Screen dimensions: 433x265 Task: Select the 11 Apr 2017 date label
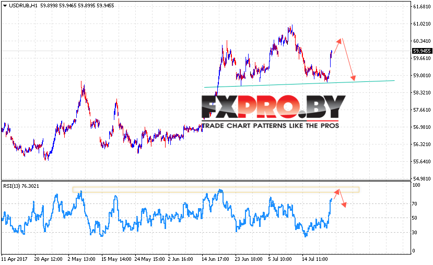point(14,259)
